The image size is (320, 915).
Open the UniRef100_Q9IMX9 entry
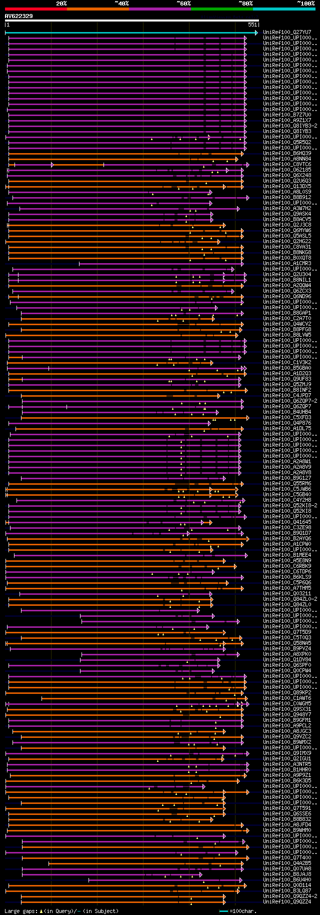[287, 753]
